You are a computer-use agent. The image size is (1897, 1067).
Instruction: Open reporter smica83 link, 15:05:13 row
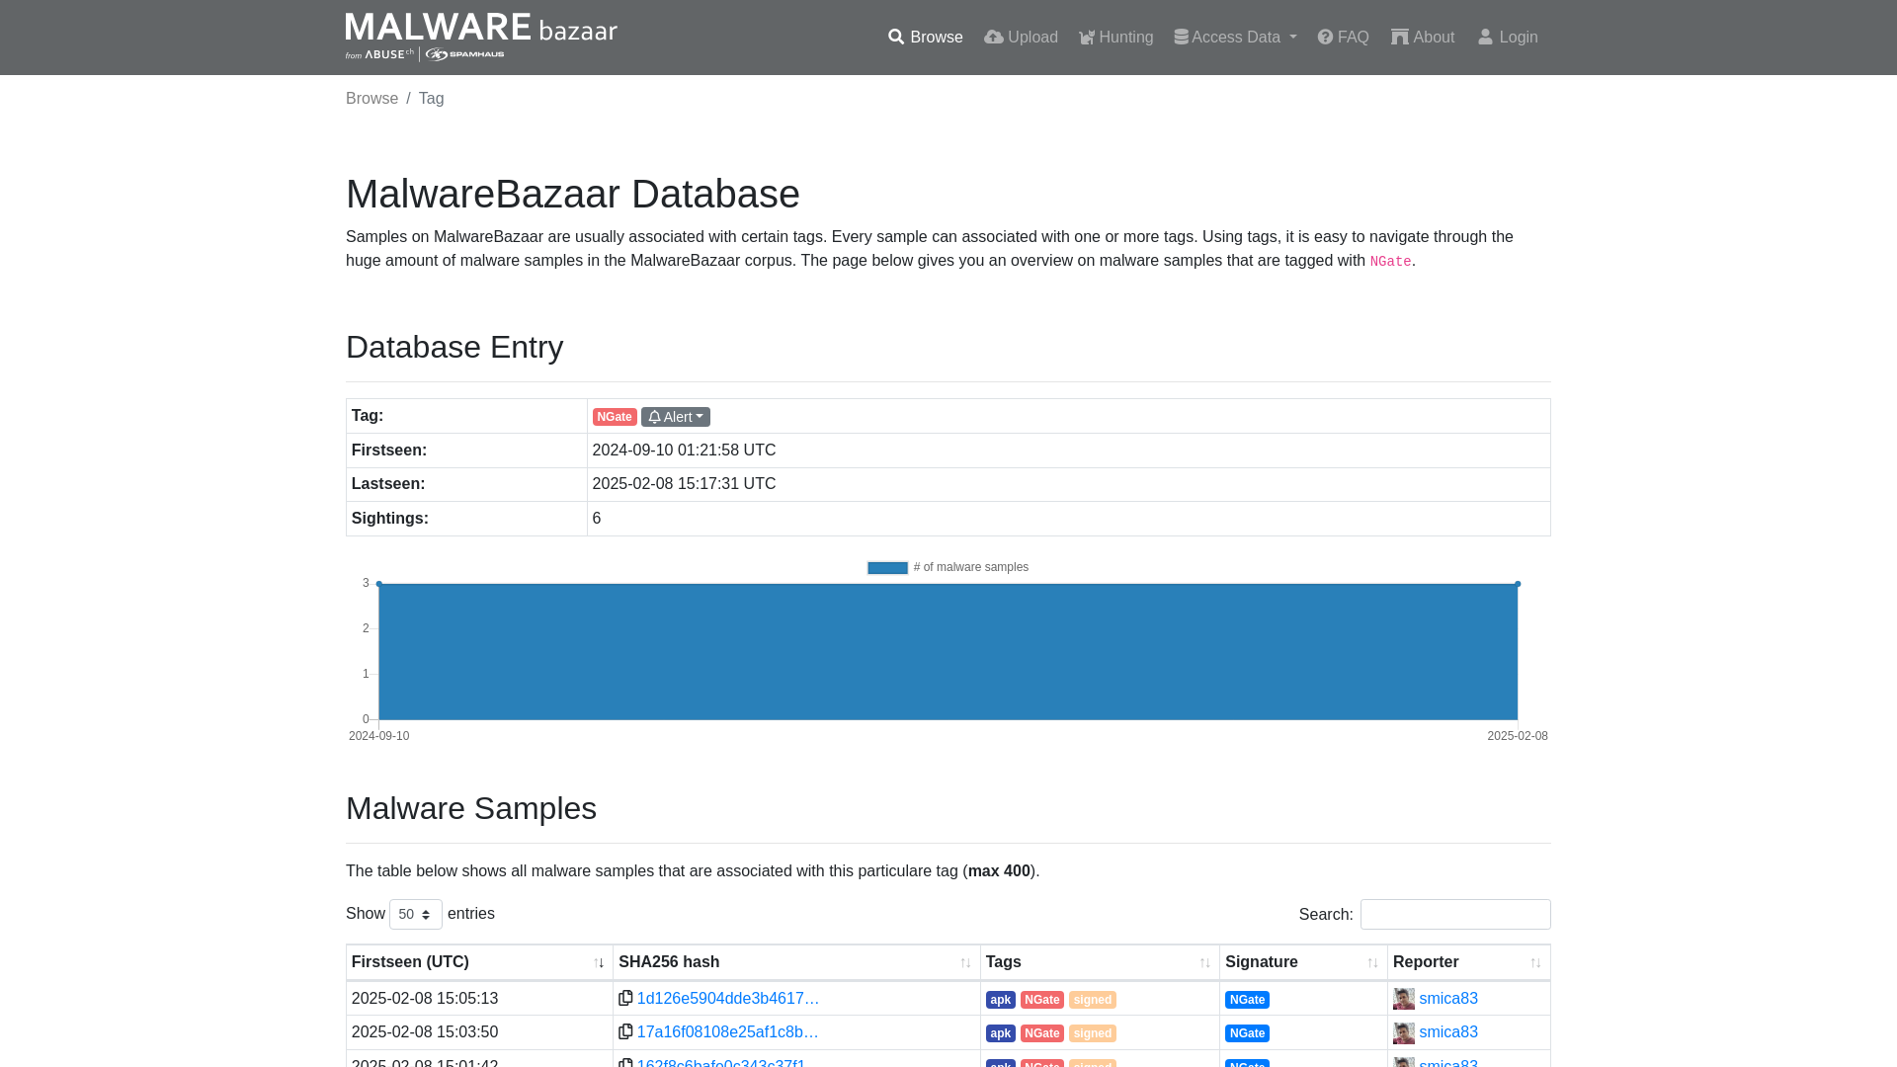[x=1448, y=999]
